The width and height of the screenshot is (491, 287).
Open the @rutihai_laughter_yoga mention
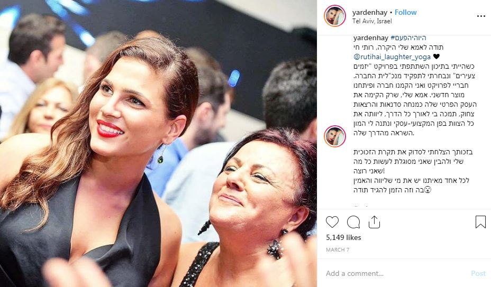pyautogui.click(x=392, y=57)
